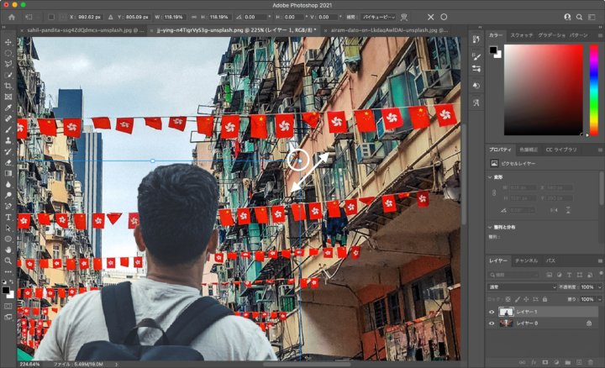Cancel the transform with X icon
The width and height of the screenshot is (605, 368).
tap(430, 17)
